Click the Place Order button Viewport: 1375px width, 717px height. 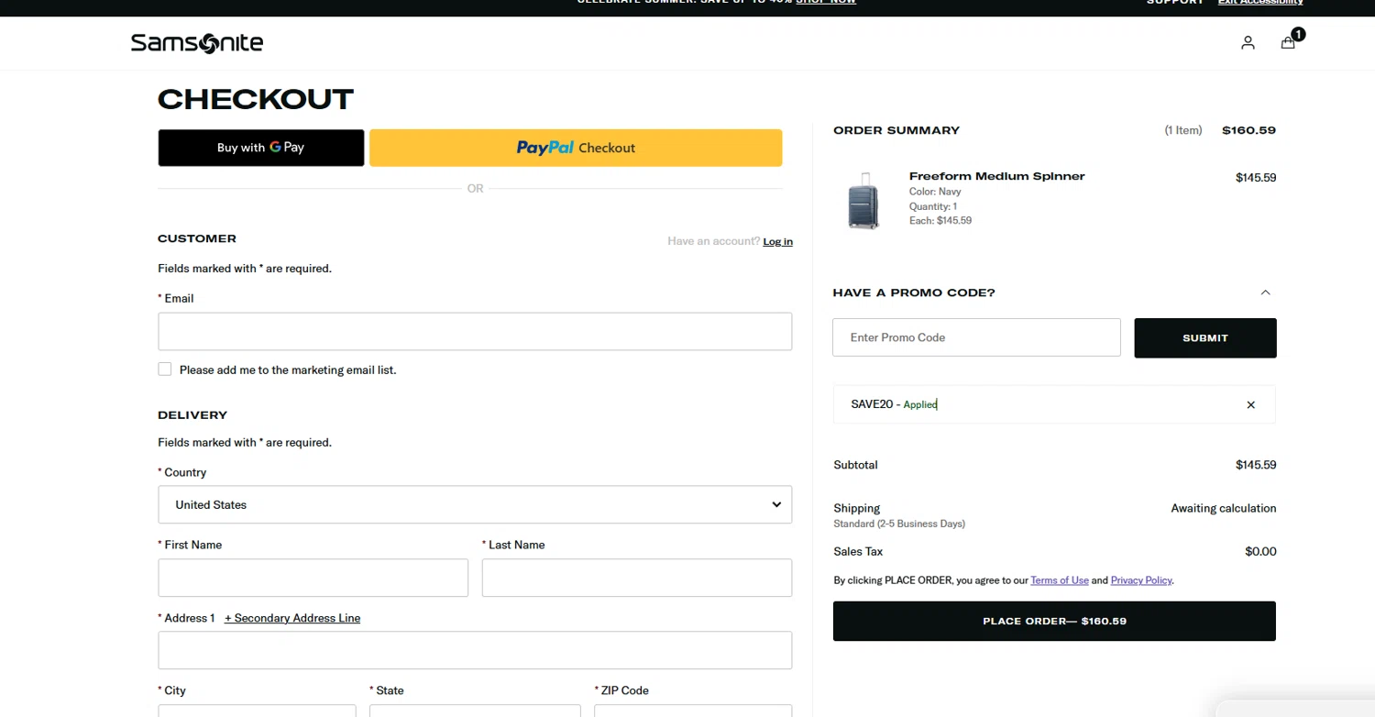tap(1054, 621)
